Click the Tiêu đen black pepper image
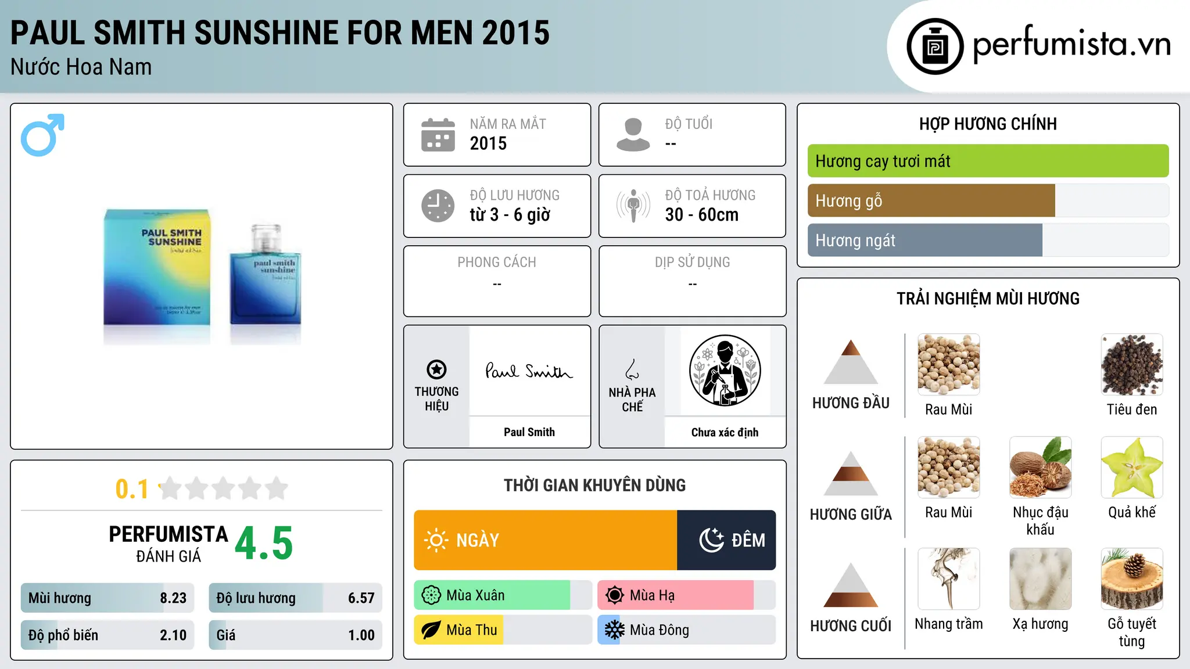Screen dimensions: 1190x669 (1132, 365)
